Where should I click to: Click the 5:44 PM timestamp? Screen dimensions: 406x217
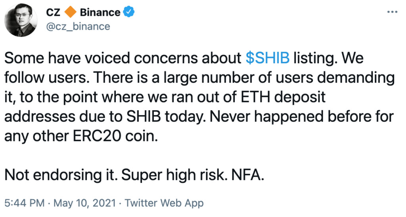click(x=25, y=203)
